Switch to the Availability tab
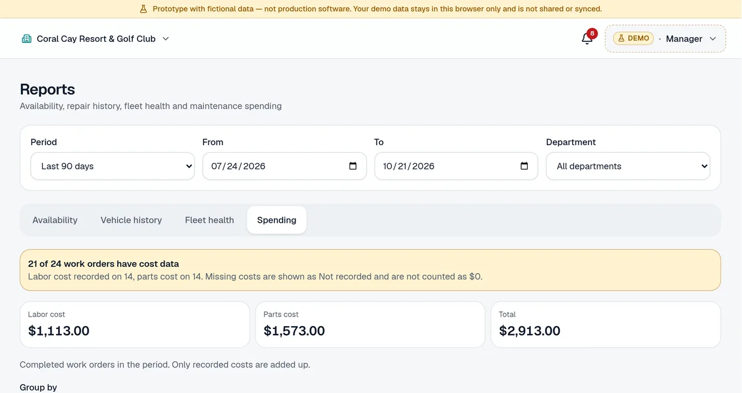The image size is (742, 393). click(55, 220)
